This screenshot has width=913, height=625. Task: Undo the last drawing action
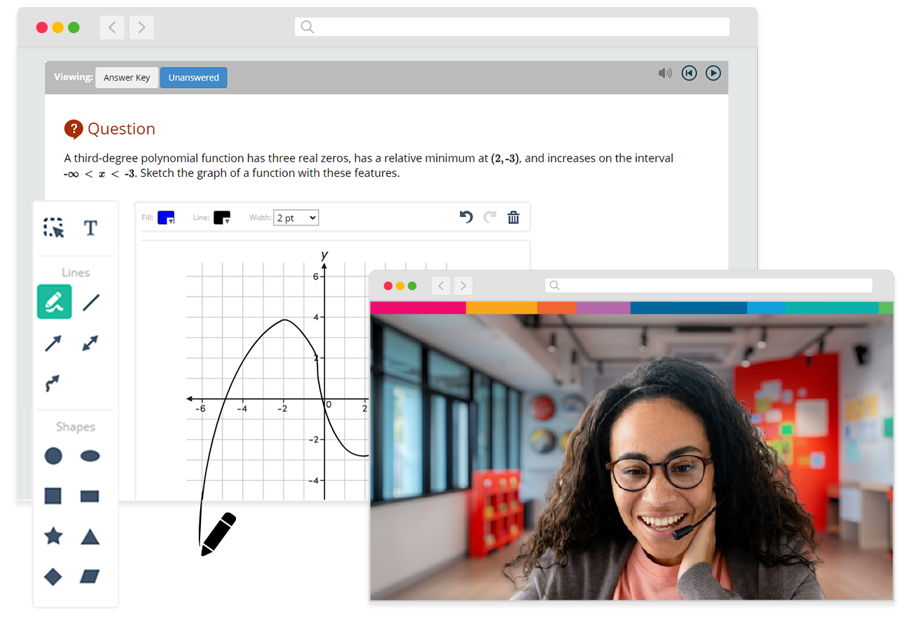click(x=466, y=218)
